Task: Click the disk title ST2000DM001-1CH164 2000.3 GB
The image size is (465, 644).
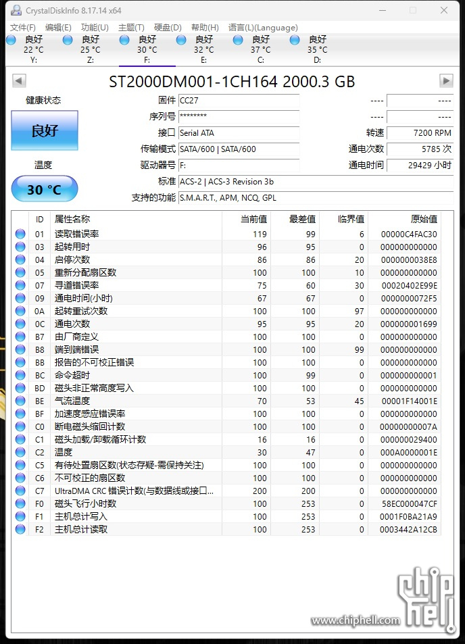Action: click(x=232, y=81)
